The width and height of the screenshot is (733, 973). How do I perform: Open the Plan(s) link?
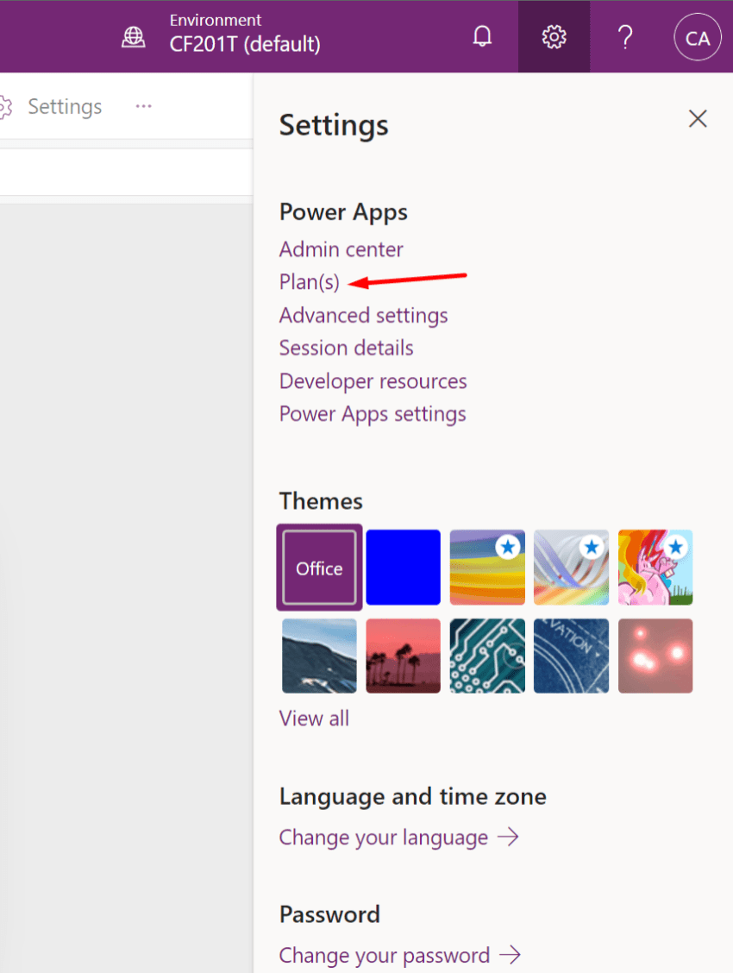(x=309, y=282)
